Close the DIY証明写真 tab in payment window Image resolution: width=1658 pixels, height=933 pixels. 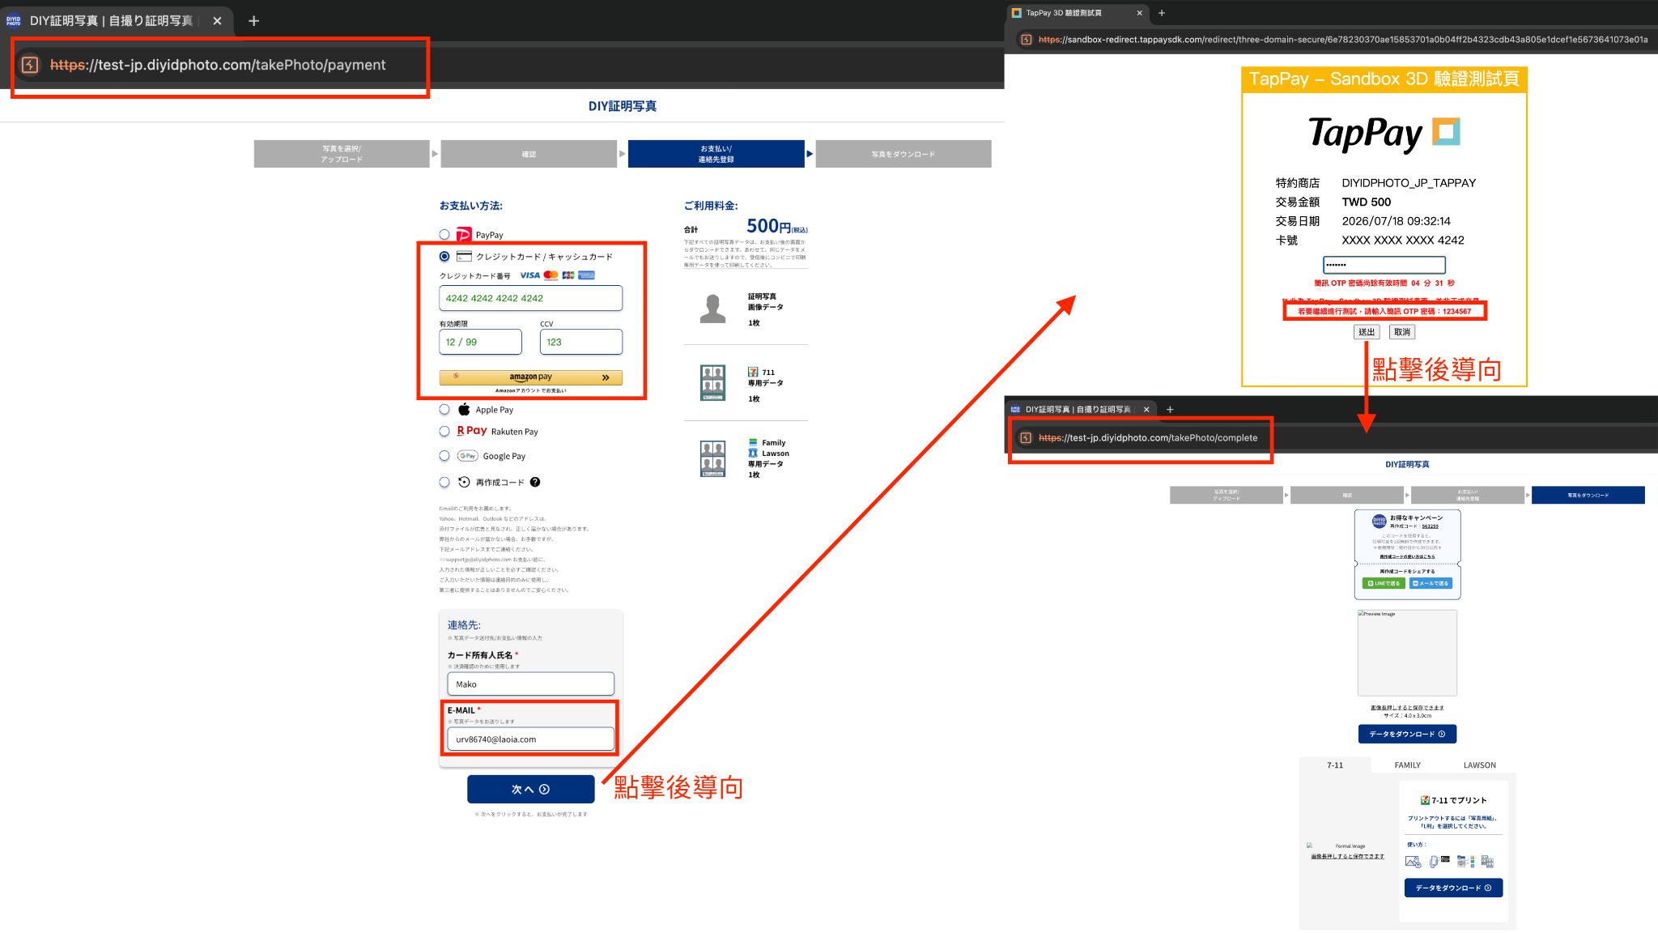(217, 21)
